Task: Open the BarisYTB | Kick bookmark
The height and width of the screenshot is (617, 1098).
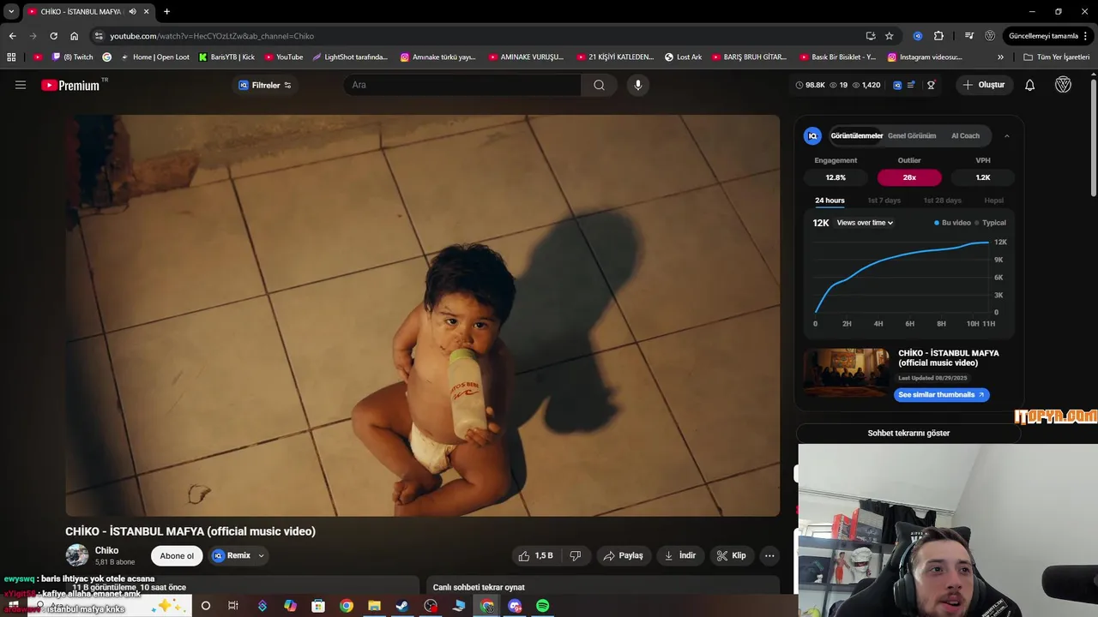Action: pos(226,57)
